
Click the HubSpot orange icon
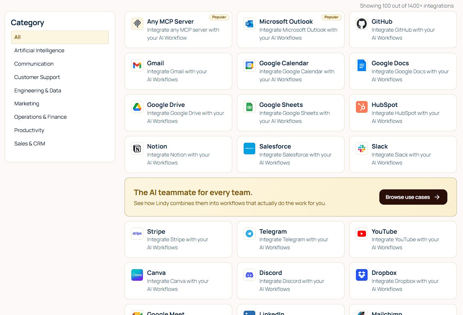362,107
